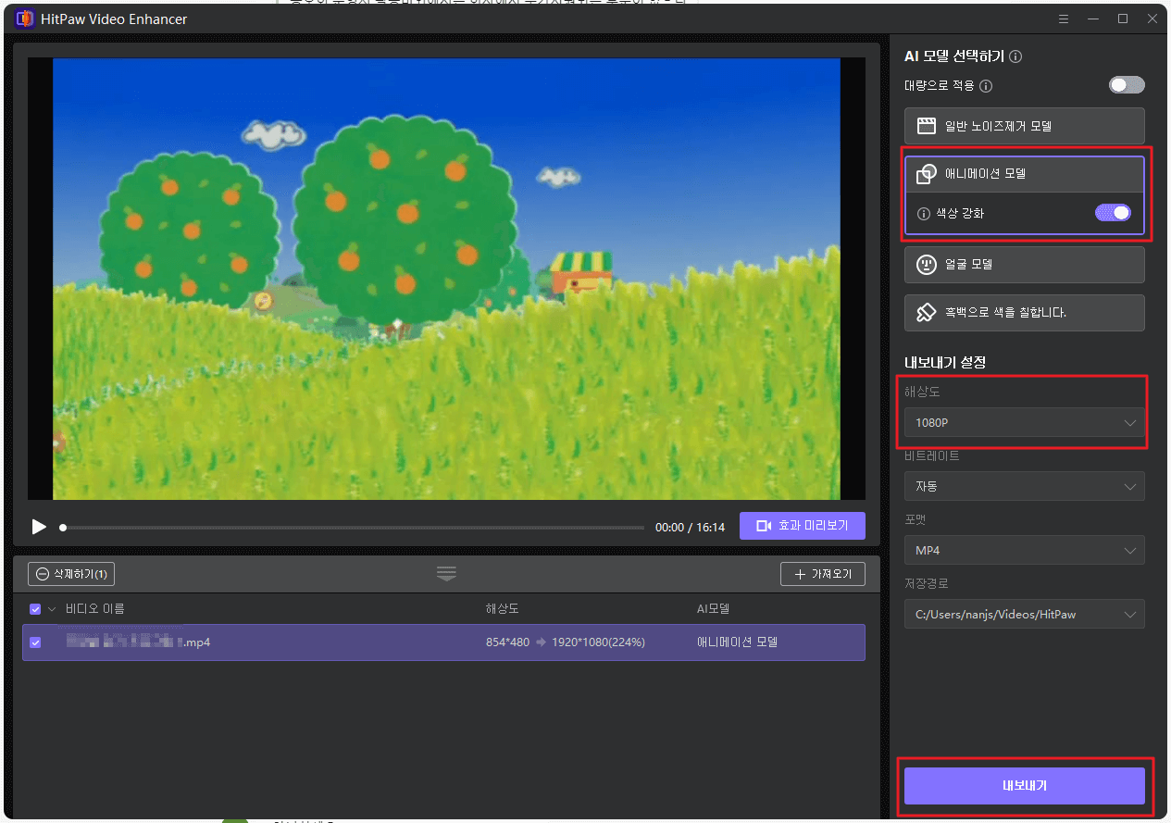Click the film clapper icon for denoise model
The image size is (1171, 823).
(927, 126)
